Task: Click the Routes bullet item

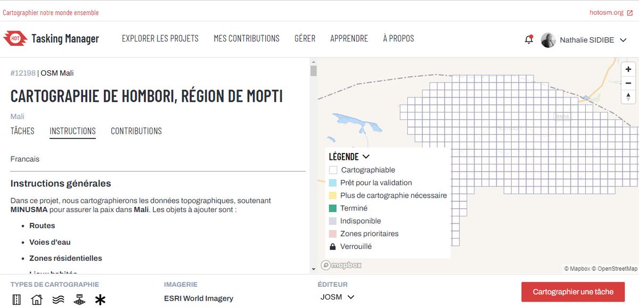Action: pos(42,225)
